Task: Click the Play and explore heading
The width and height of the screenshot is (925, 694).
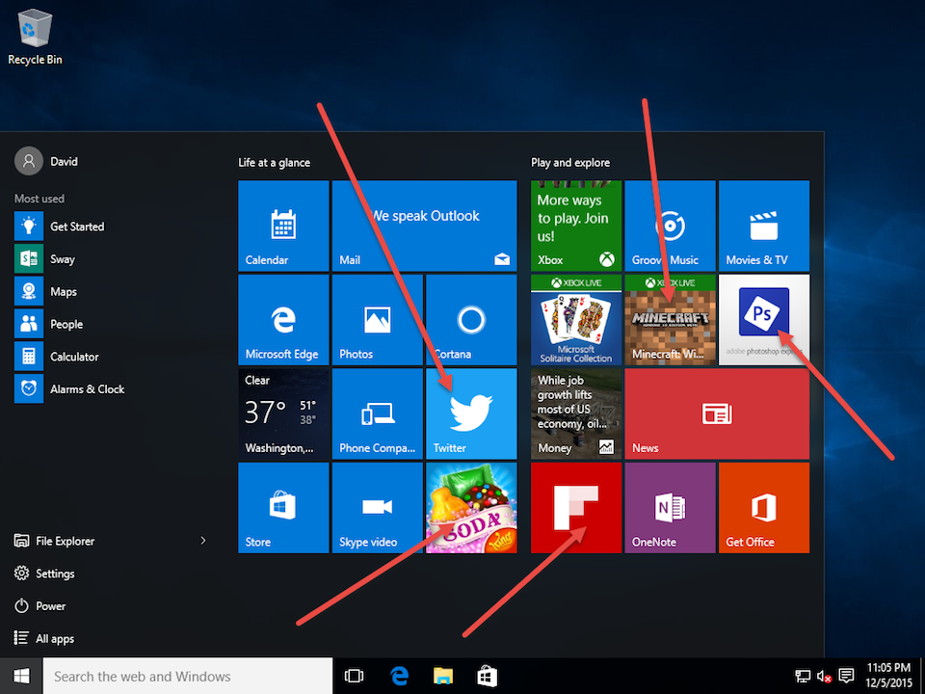Action: pos(570,162)
